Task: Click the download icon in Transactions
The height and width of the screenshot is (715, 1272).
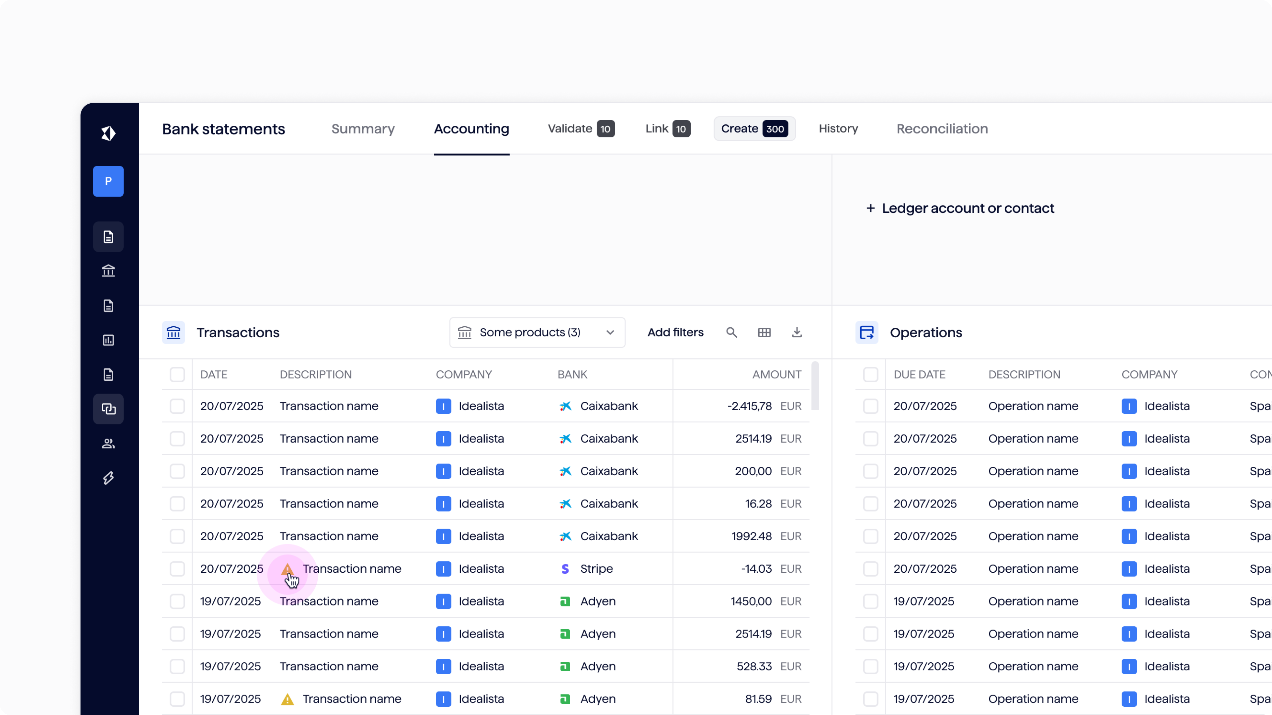Action: (796, 333)
